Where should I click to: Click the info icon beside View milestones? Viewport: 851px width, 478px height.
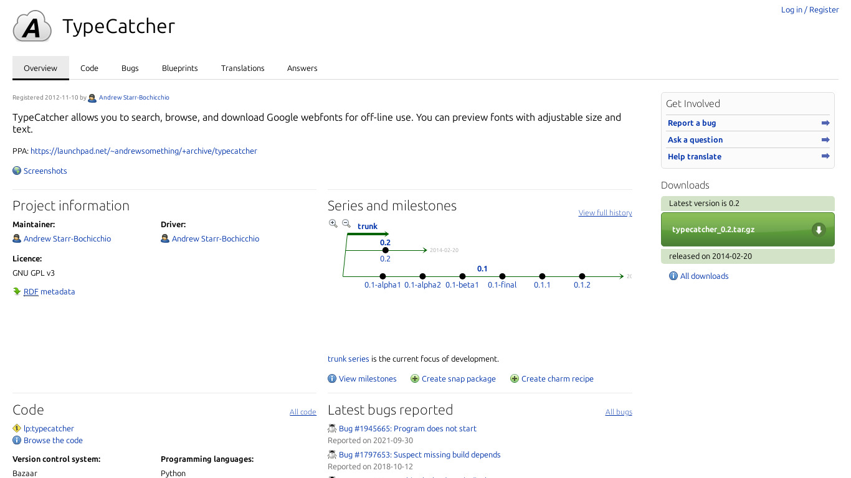pos(332,378)
